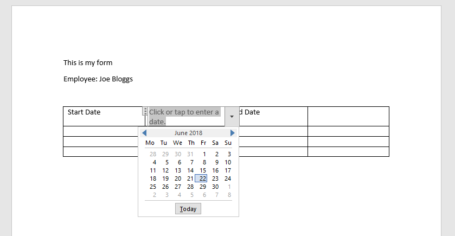Pick June 18 in the calendar
This screenshot has height=236, width=455.
[x=153, y=178]
